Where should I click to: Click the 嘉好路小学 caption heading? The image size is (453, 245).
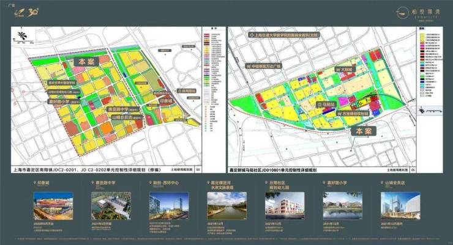tap(337, 183)
